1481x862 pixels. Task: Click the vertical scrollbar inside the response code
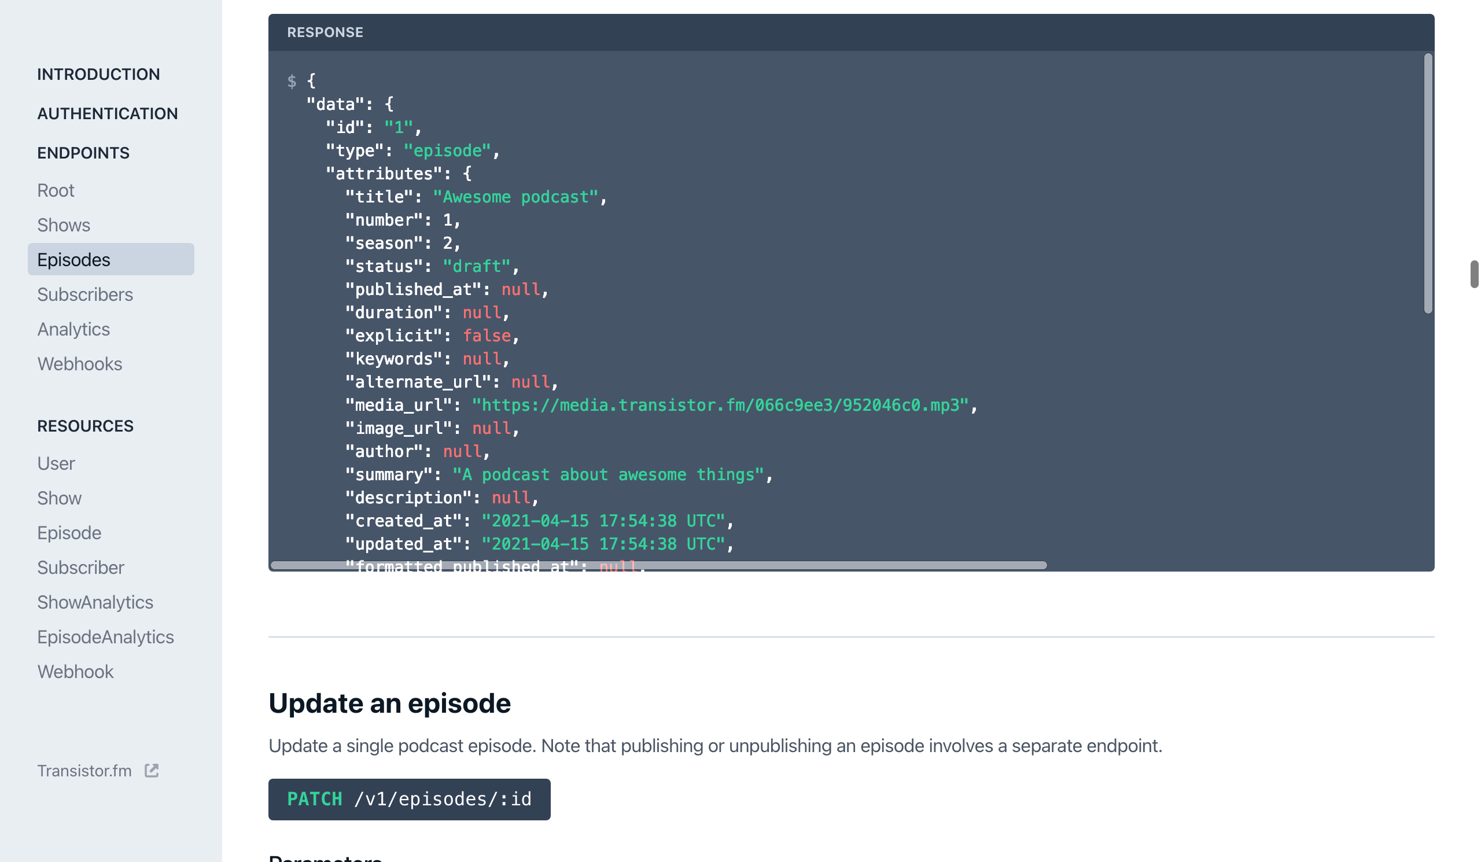[1428, 183]
